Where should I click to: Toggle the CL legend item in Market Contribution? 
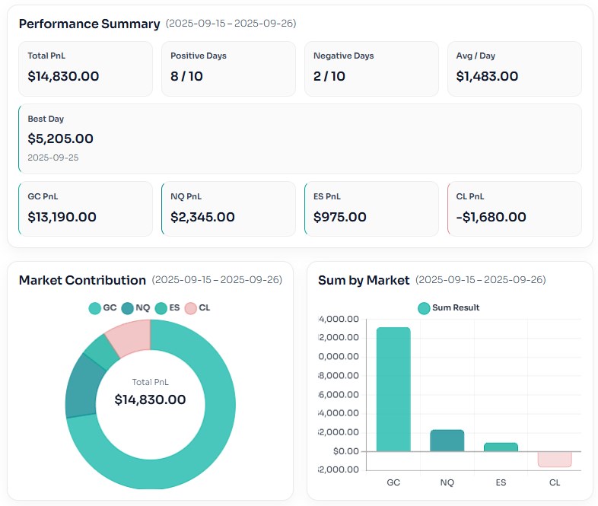click(x=198, y=307)
